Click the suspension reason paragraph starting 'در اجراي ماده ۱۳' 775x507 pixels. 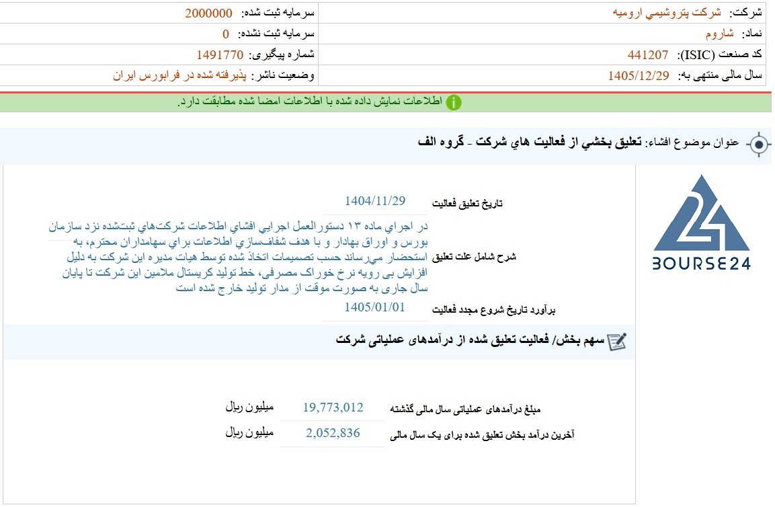(x=238, y=257)
